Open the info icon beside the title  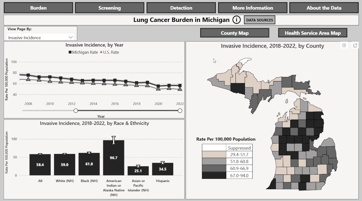pyautogui.click(x=237, y=20)
